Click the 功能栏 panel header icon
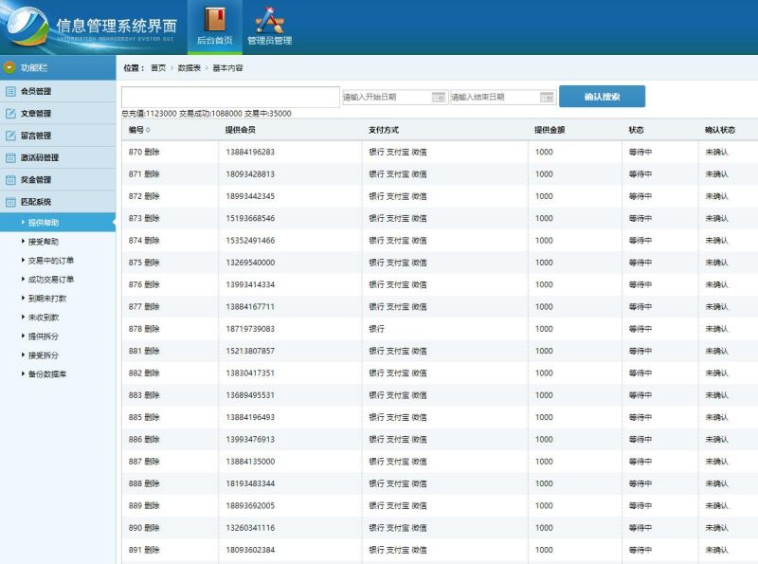 click(x=11, y=65)
